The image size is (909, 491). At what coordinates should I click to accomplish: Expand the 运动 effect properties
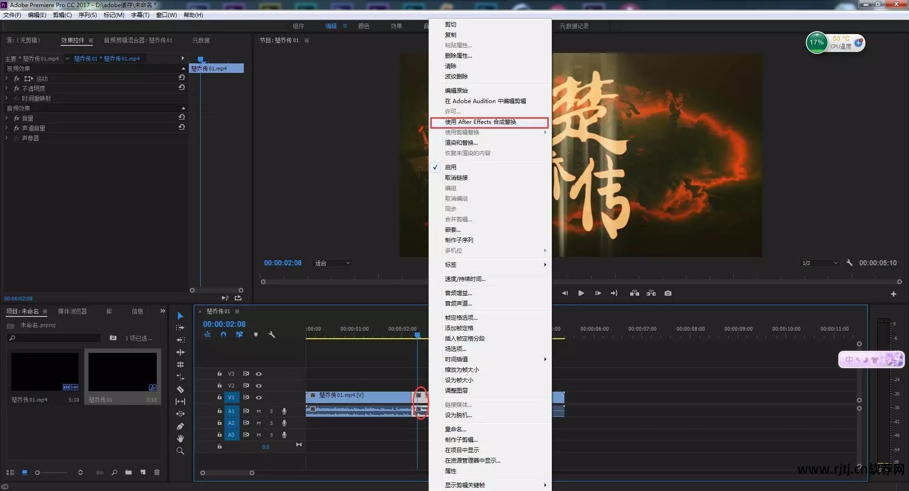7,78
